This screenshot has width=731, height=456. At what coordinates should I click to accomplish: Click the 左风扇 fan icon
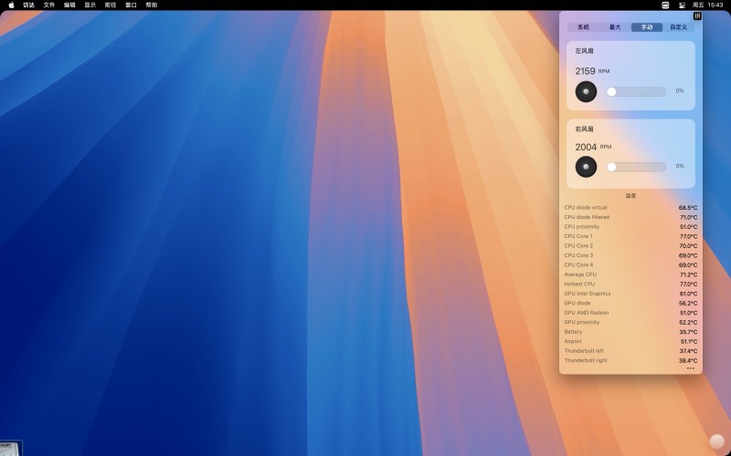(x=586, y=92)
